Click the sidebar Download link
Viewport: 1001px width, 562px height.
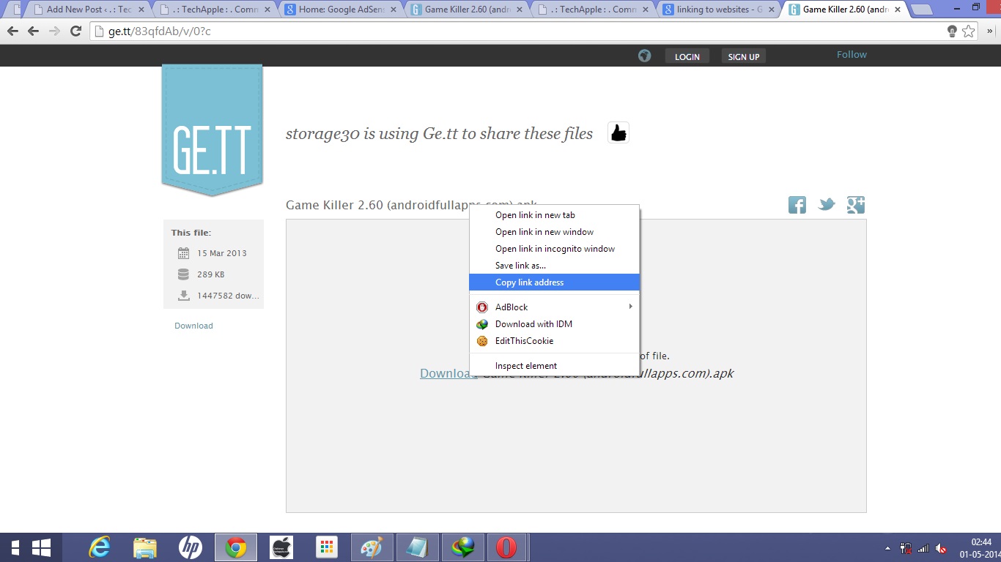(193, 326)
